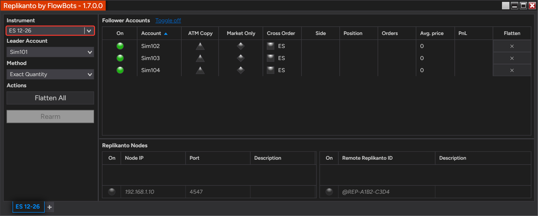Select the Sim104 account cell
Screen dimensions: 538x216
(159, 70)
